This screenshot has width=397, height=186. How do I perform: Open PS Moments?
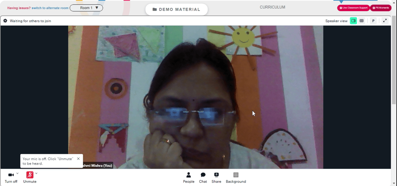(x=381, y=8)
